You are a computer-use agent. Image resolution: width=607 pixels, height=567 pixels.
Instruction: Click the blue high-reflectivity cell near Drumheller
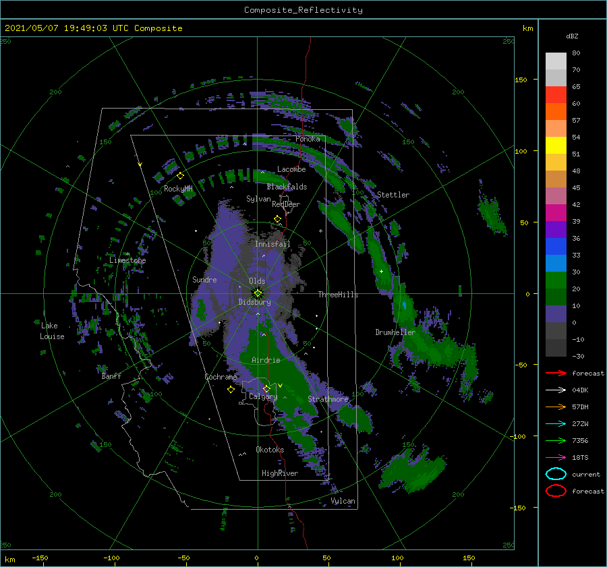click(404, 305)
